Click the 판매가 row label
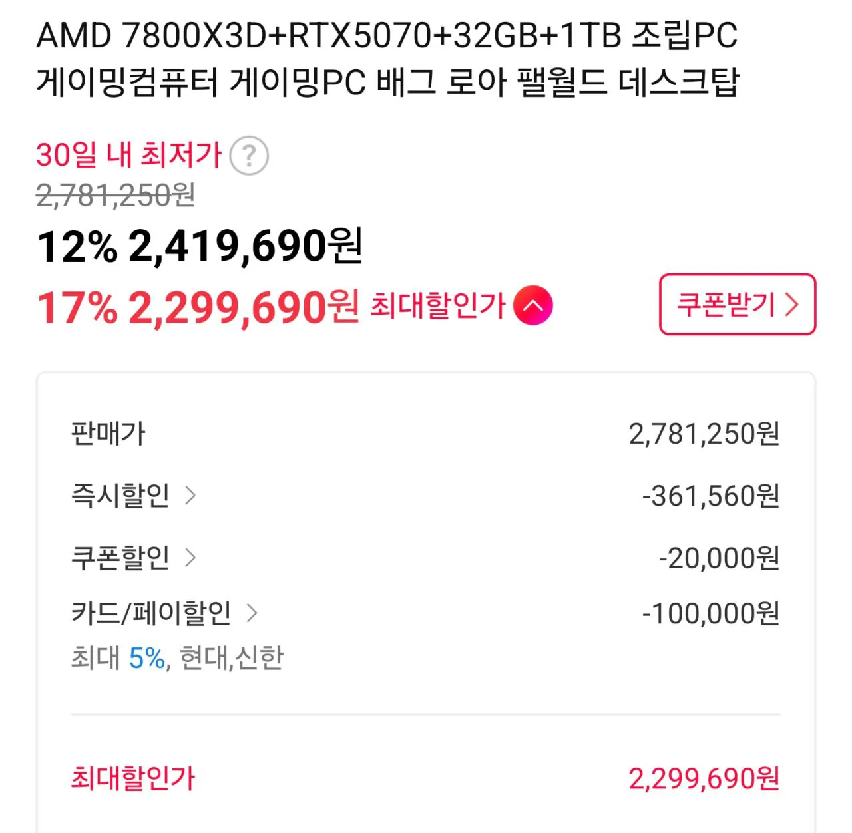 (x=110, y=434)
